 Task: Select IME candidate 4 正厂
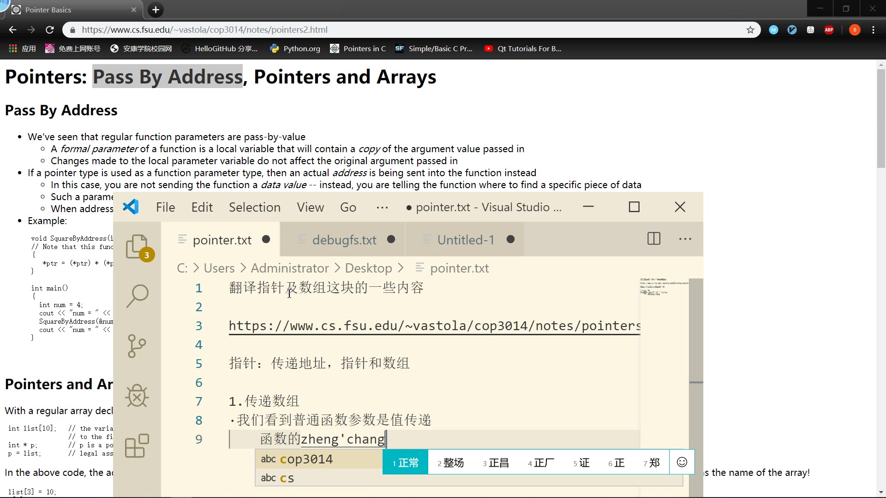pyautogui.click(x=541, y=462)
